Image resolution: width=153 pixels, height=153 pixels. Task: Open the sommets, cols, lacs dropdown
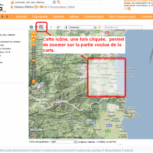pos(33,2)
